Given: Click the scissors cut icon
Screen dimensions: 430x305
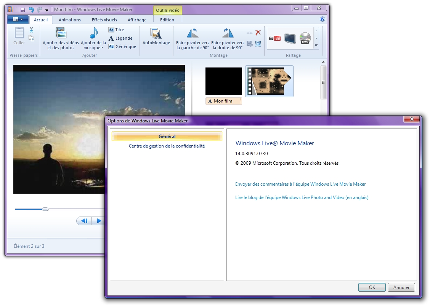Looking at the screenshot, I should (x=32, y=30).
